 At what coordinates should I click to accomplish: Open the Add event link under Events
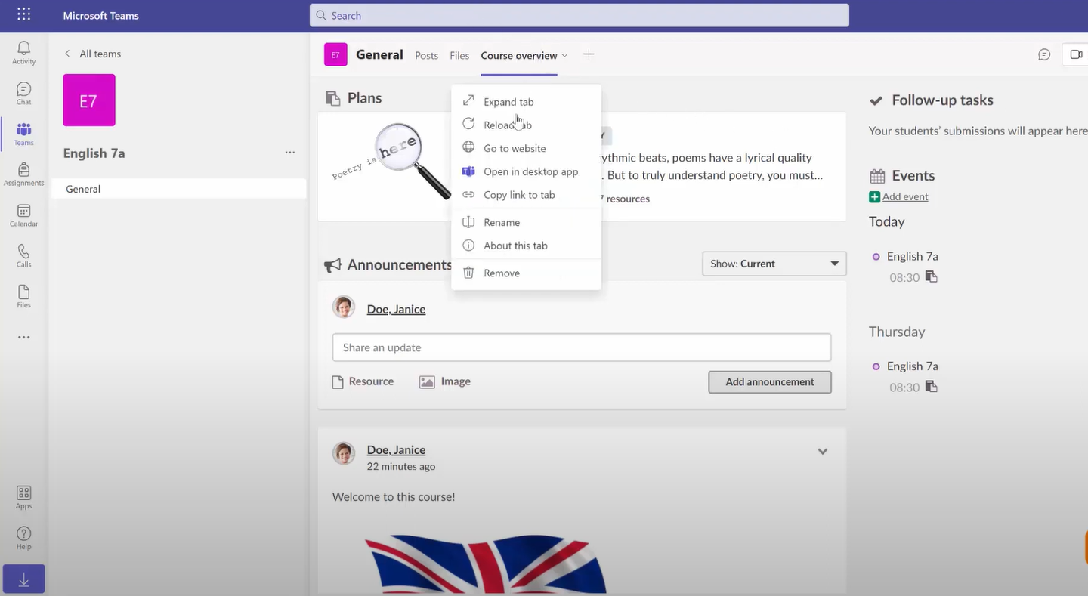[x=904, y=196]
